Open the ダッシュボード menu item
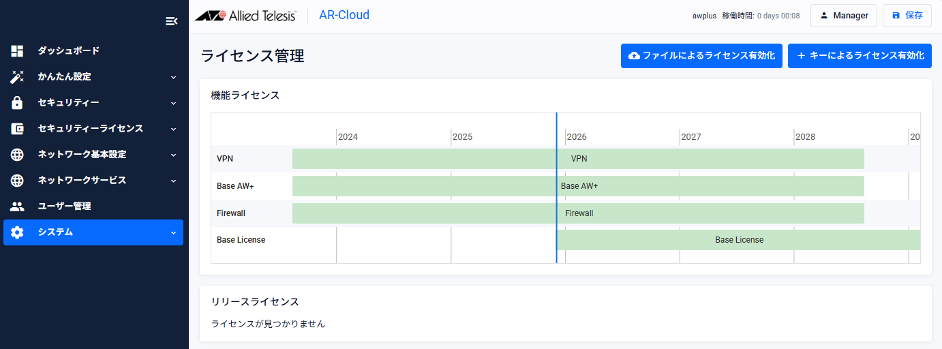942x349 pixels. pyautogui.click(x=68, y=51)
